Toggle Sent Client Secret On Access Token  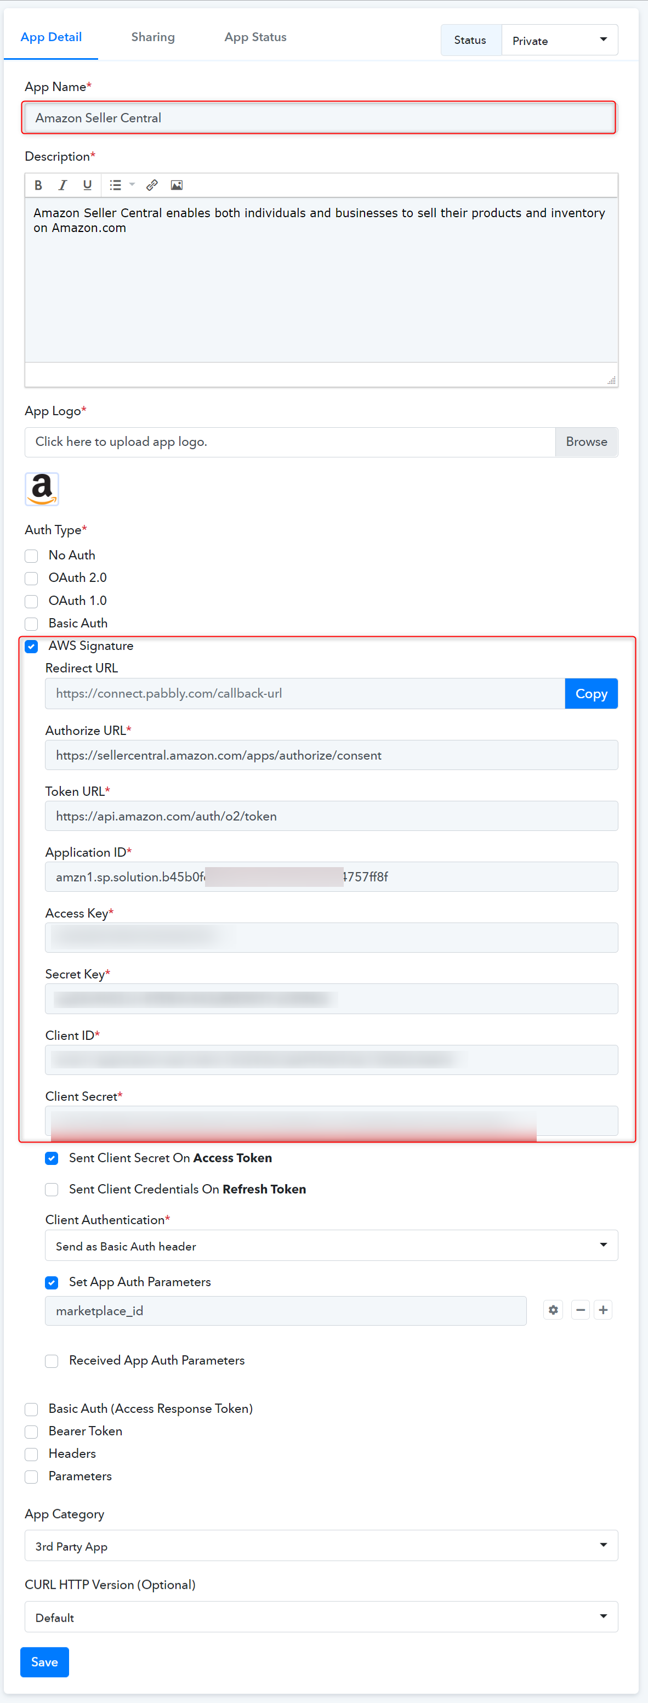(x=52, y=1158)
